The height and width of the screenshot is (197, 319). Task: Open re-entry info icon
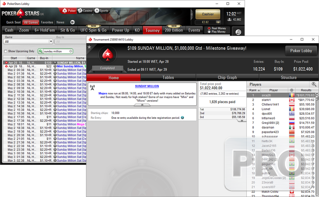182,118
